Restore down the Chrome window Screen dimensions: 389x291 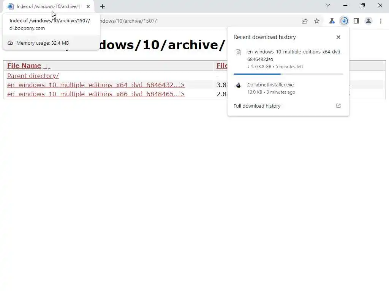[x=363, y=5]
